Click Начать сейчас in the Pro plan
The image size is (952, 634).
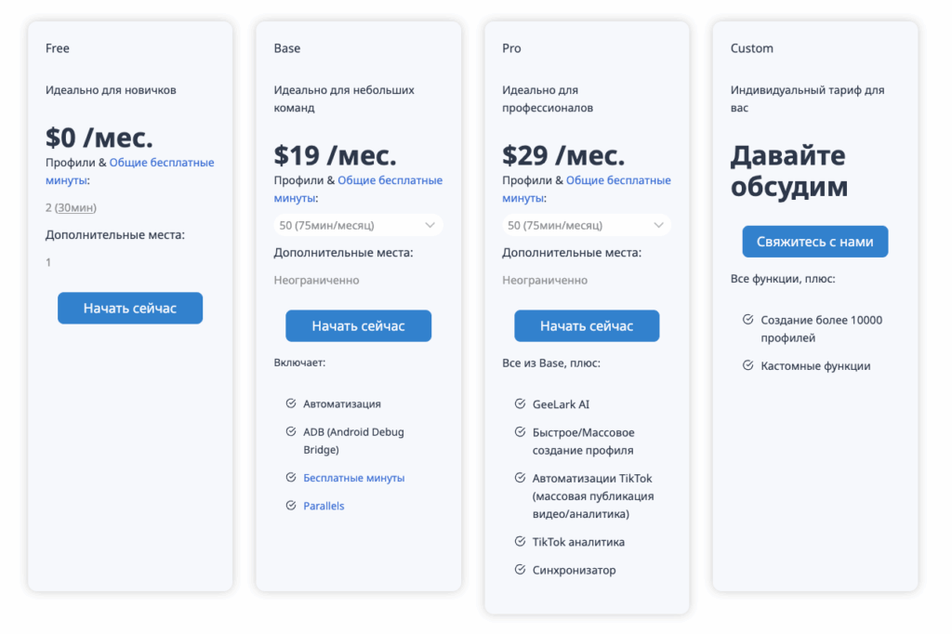click(x=587, y=325)
